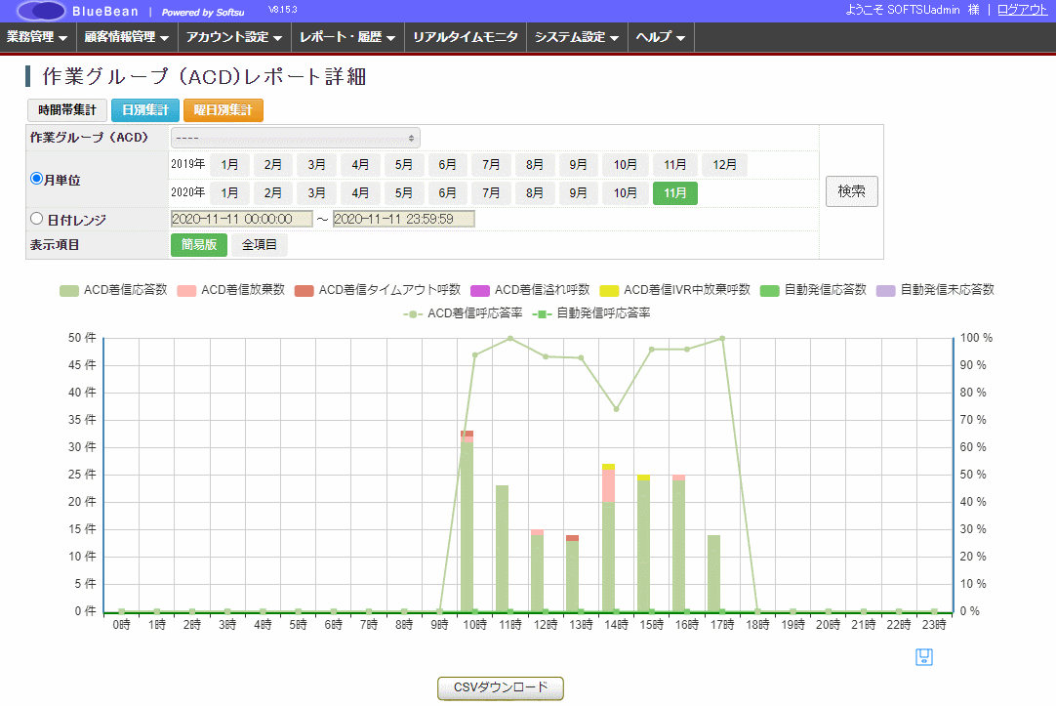
Task: Click the start date-time input field
Action: coord(241,219)
